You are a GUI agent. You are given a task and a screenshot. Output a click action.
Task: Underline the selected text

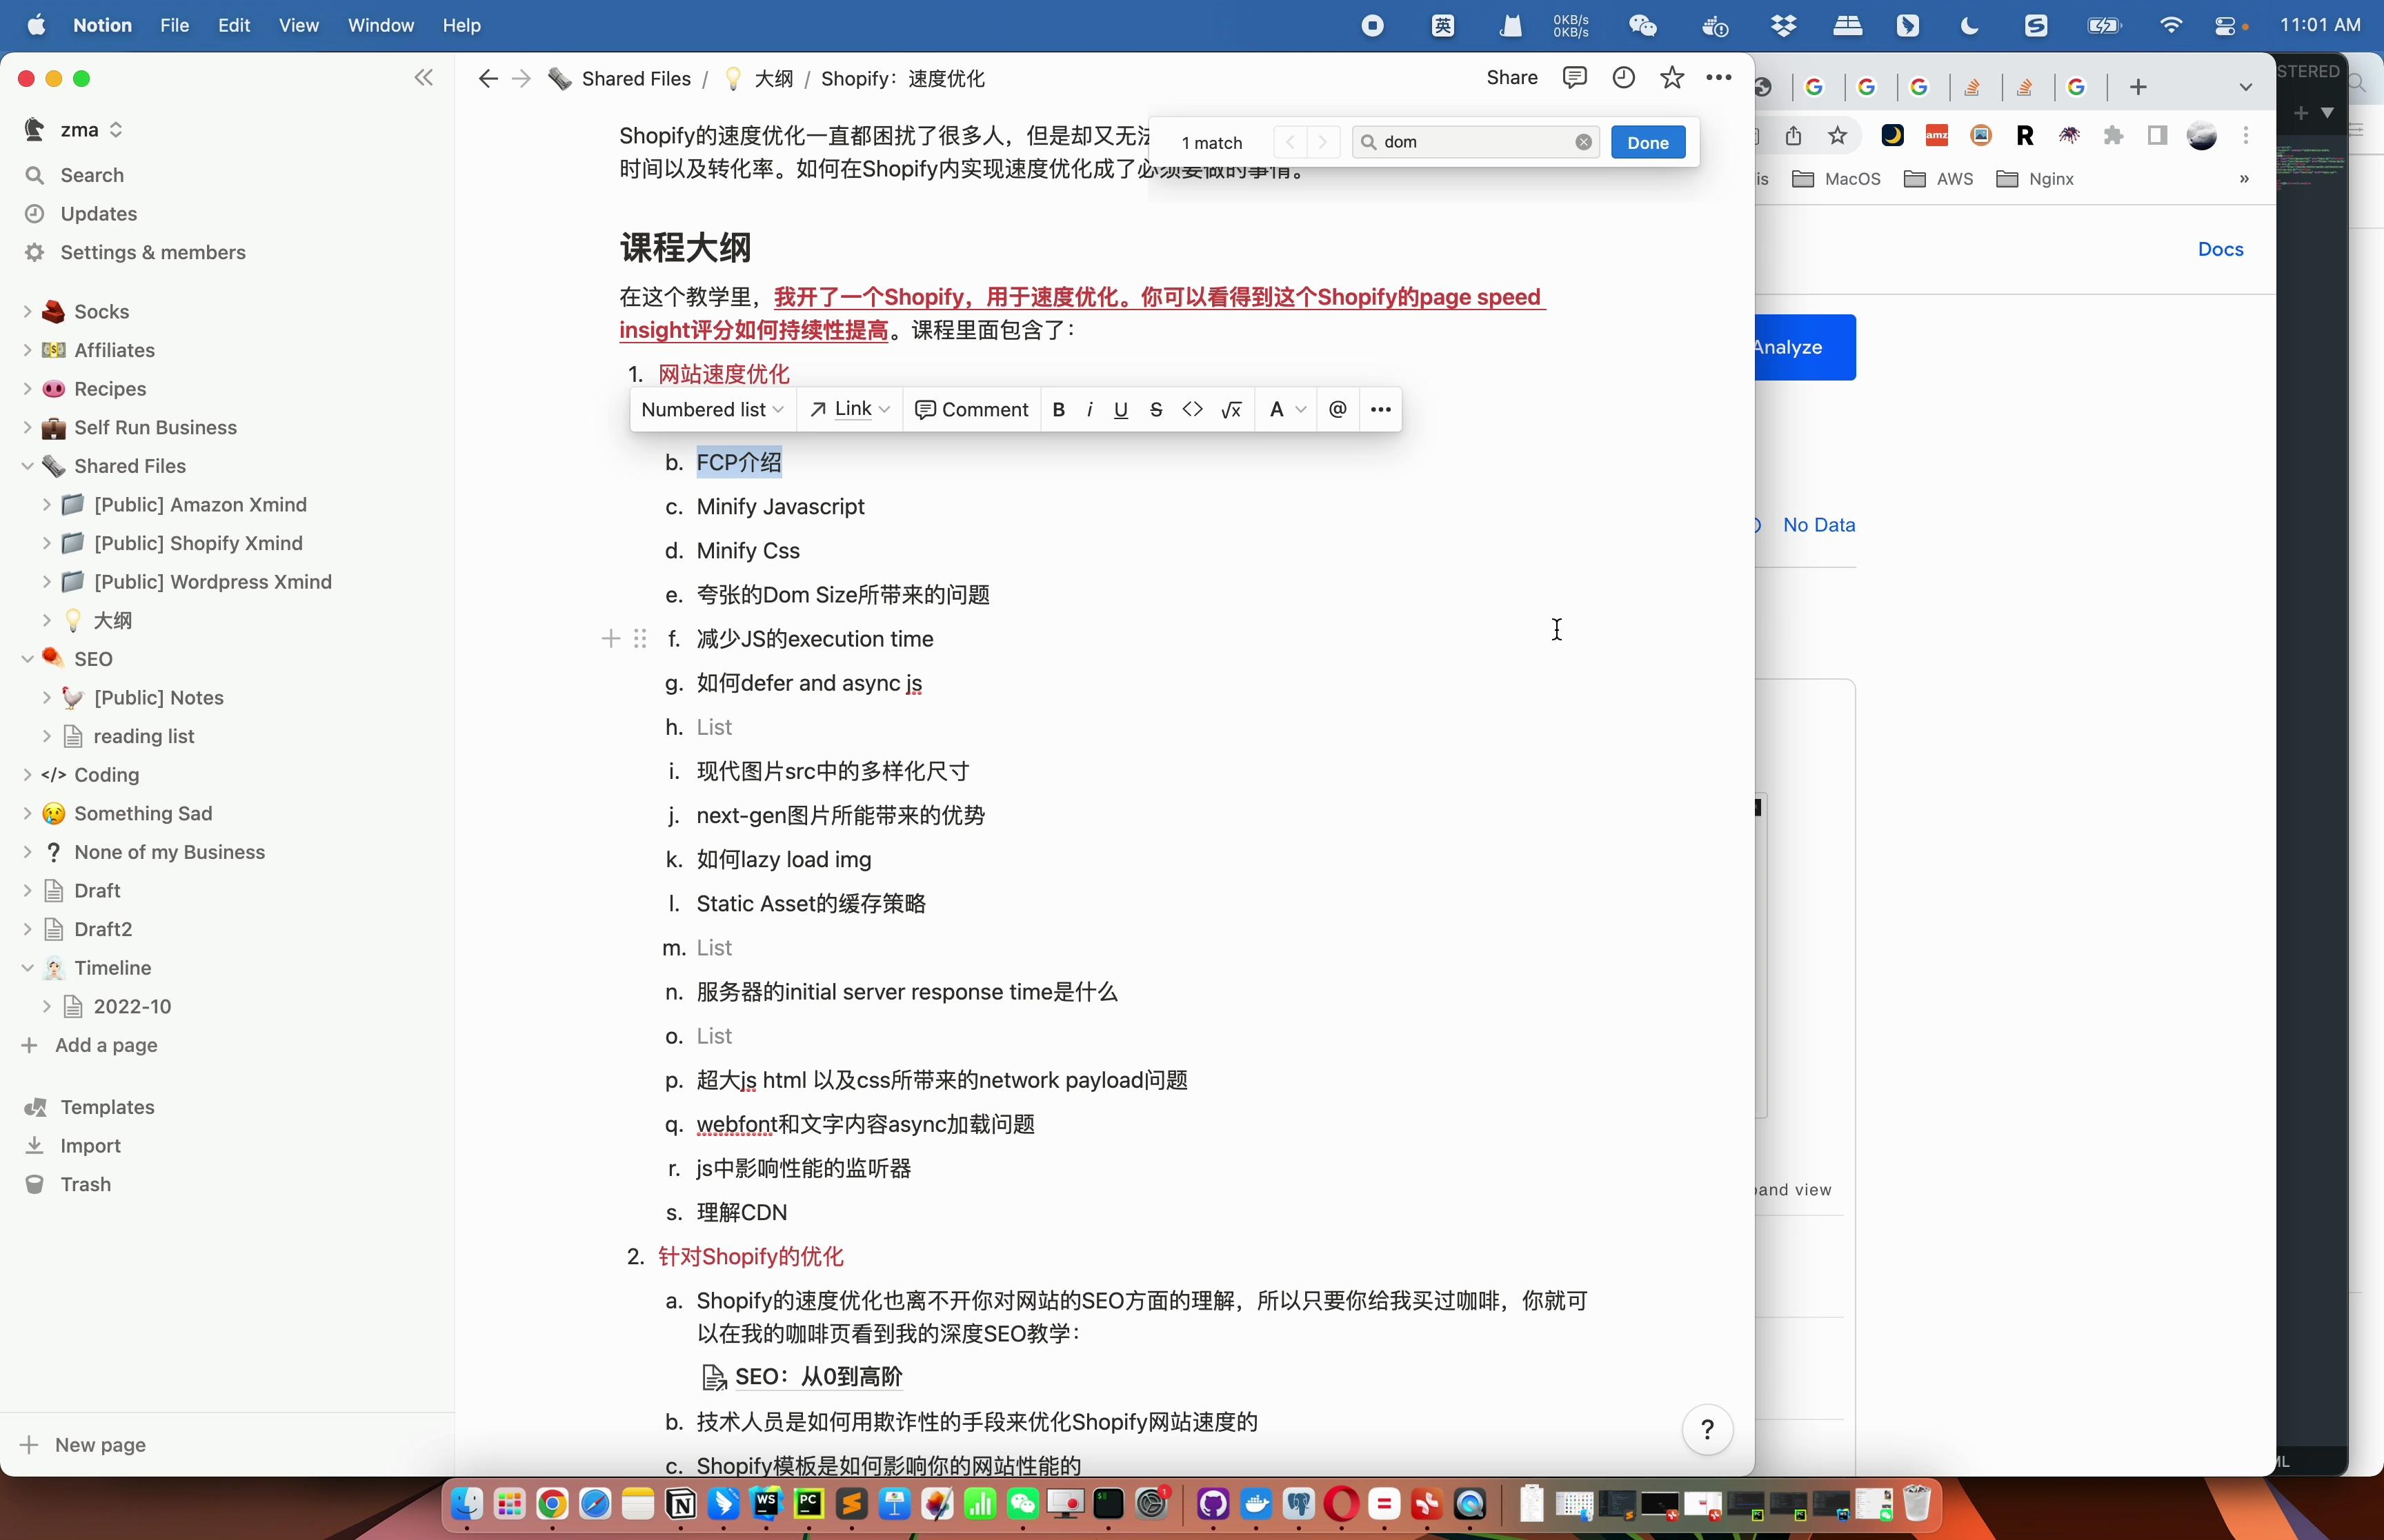coord(1120,409)
